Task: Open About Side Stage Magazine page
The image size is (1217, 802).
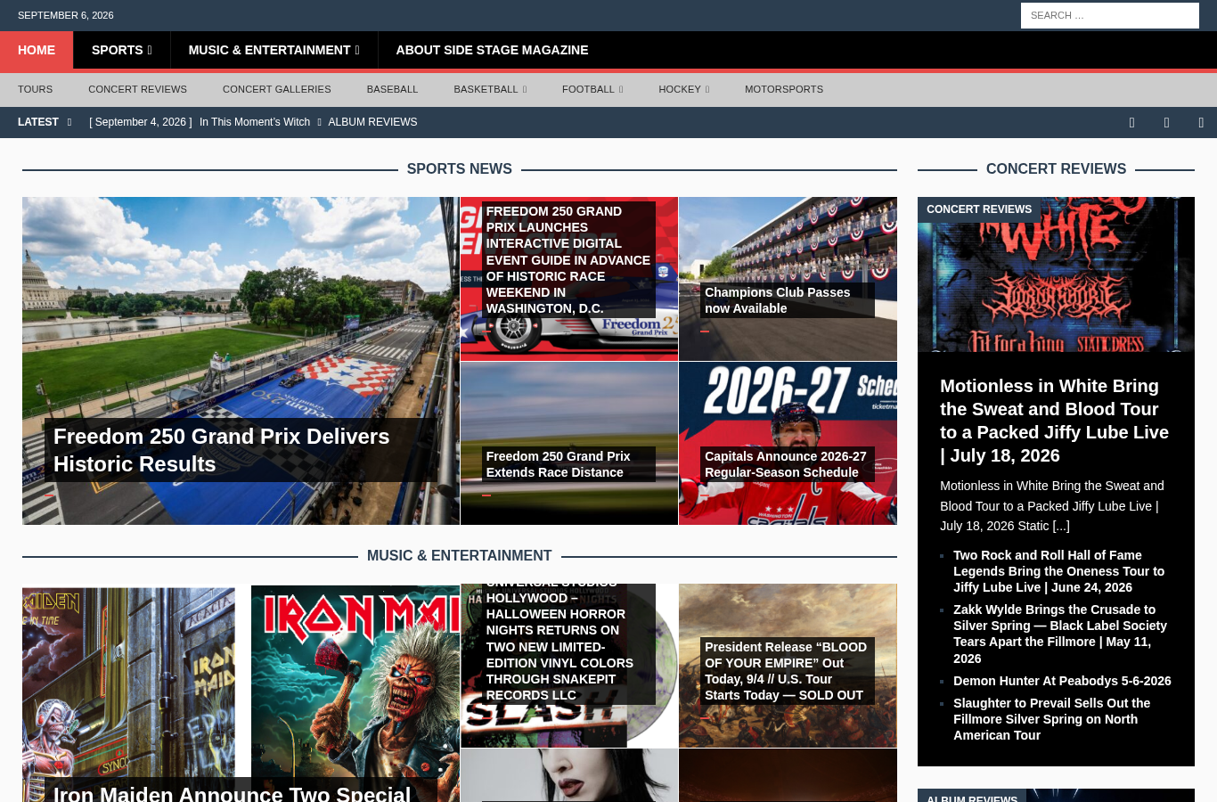Action: 492,51
